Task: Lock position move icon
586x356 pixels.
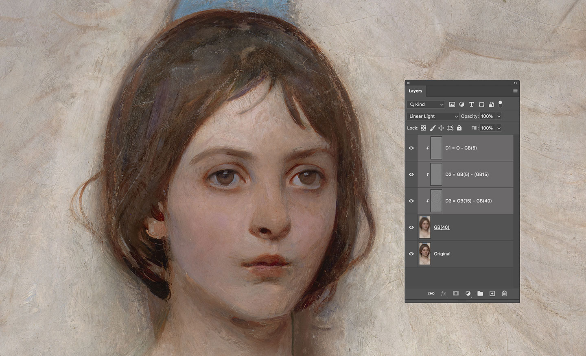Action: (x=441, y=128)
